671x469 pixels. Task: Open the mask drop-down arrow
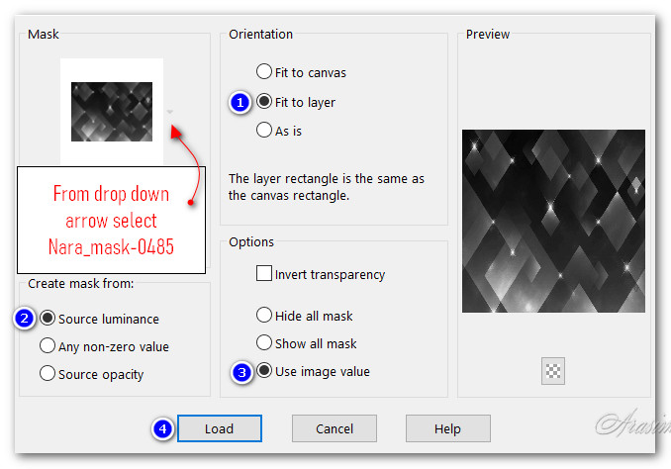(170, 112)
